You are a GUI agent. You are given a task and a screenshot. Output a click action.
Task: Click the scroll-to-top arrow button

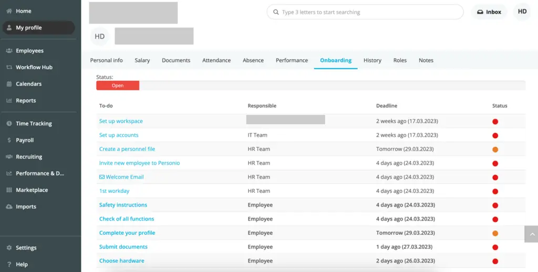coord(531,234)
